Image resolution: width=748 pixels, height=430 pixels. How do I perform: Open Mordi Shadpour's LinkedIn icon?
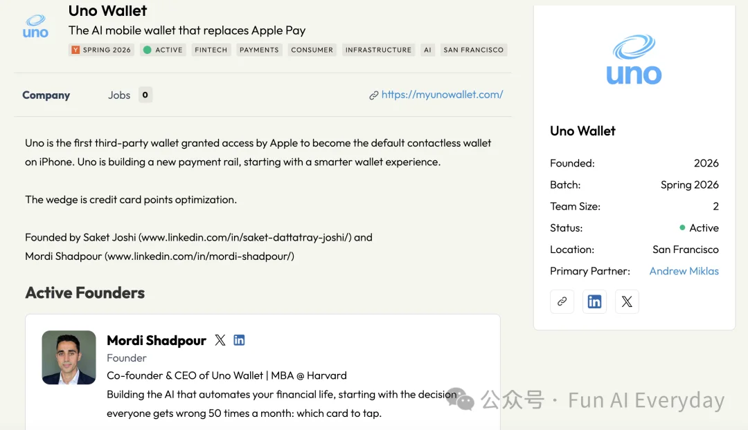[x=239, y=340]
